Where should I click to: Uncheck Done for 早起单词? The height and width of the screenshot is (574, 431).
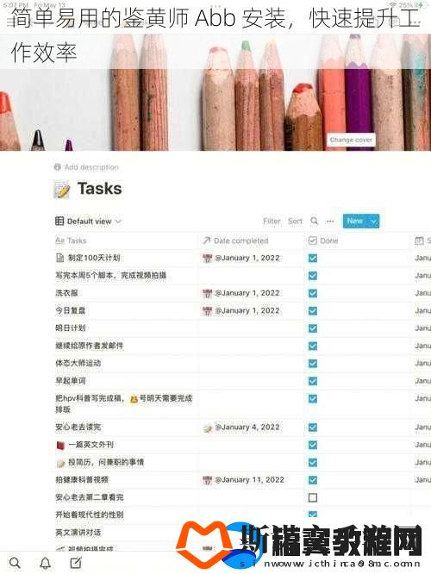tap(313, 381)
